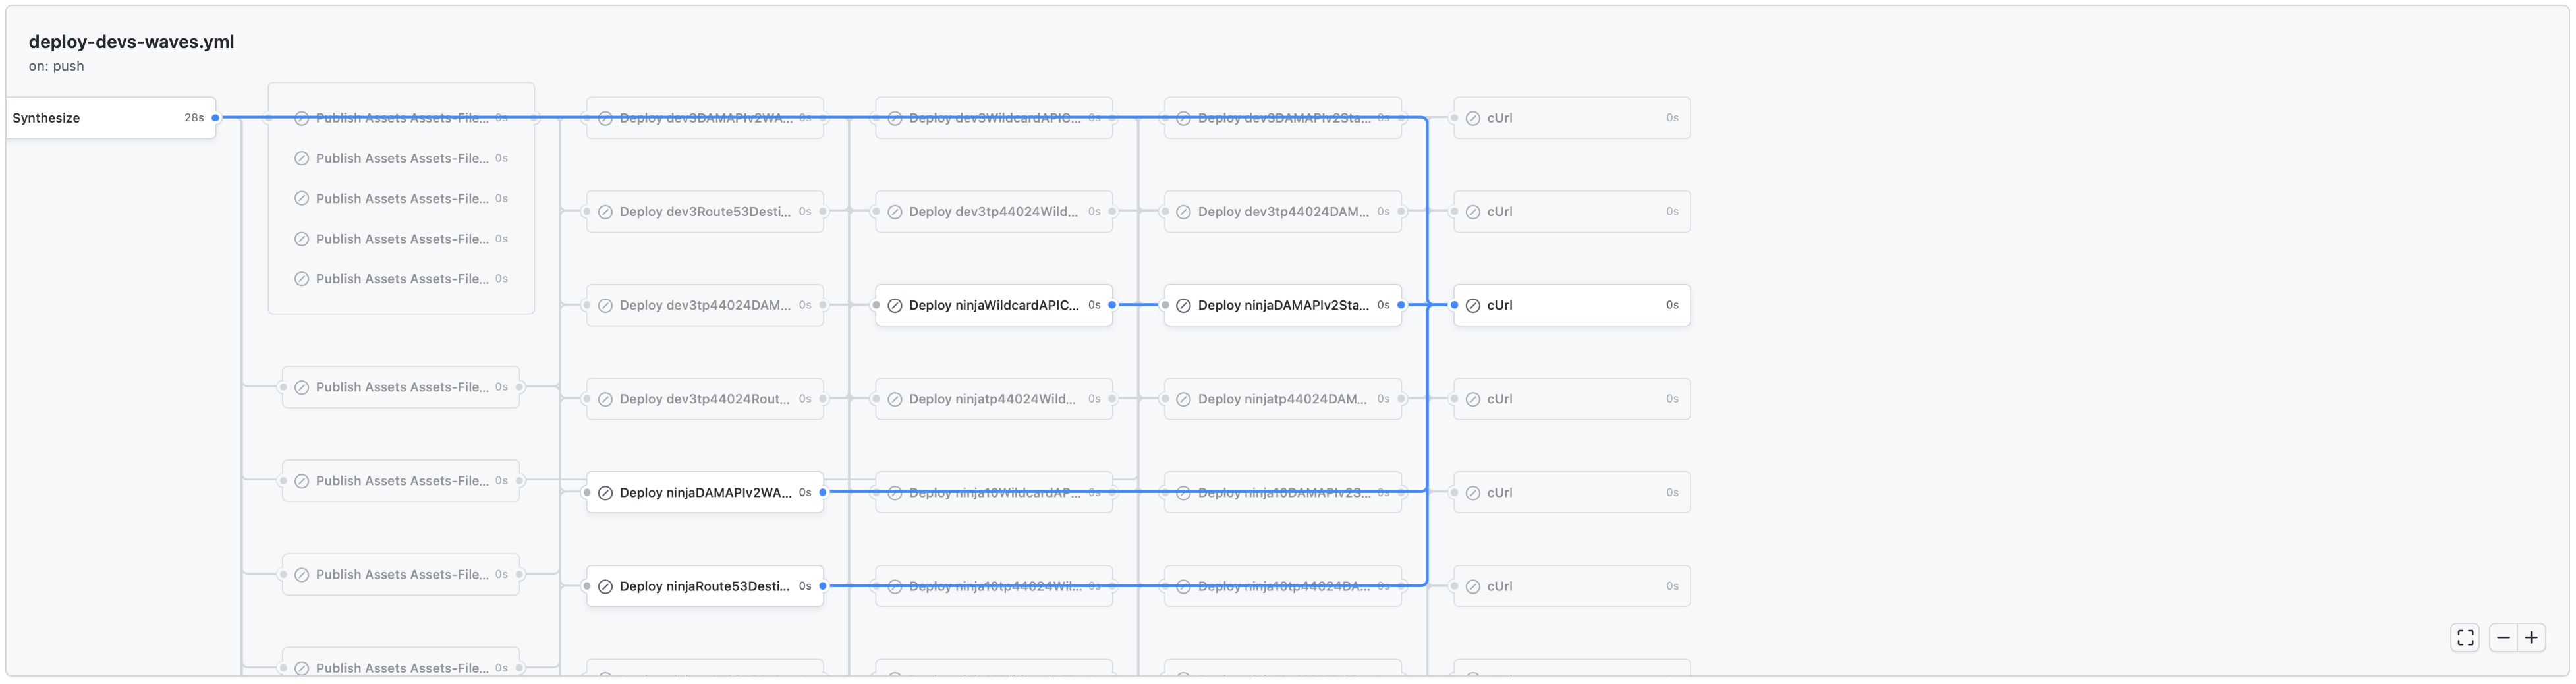The image size is (2576, 684).
Task: Select the Deploy ninjaRoute53Desti job label
Action: [x=704, y=587]
